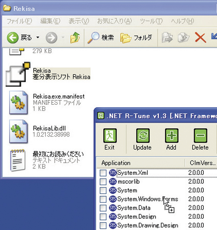Open the ファイル(F) menu
This screenshot has height=230, width=217.
pyautogui.click(x=19, y=21)
